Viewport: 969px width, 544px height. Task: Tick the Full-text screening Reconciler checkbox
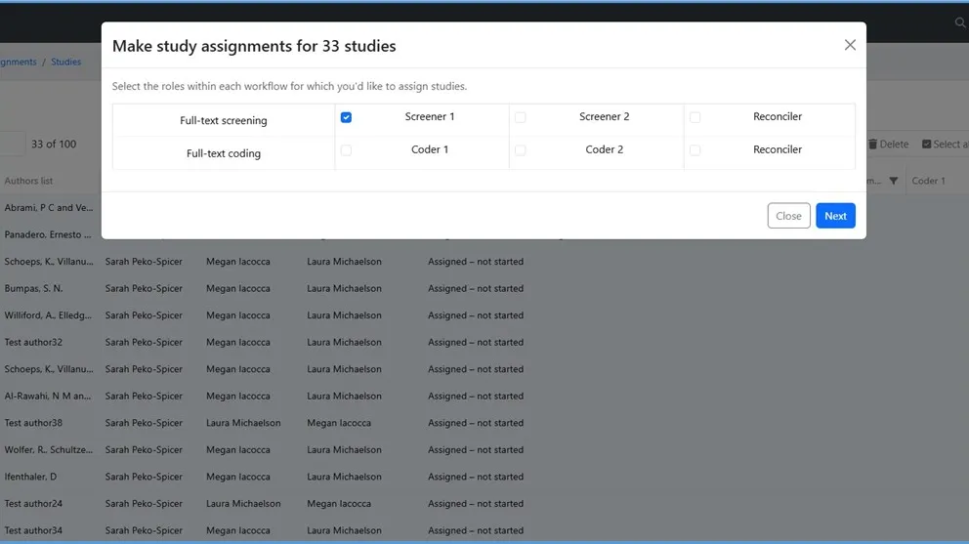click(695, 117)
